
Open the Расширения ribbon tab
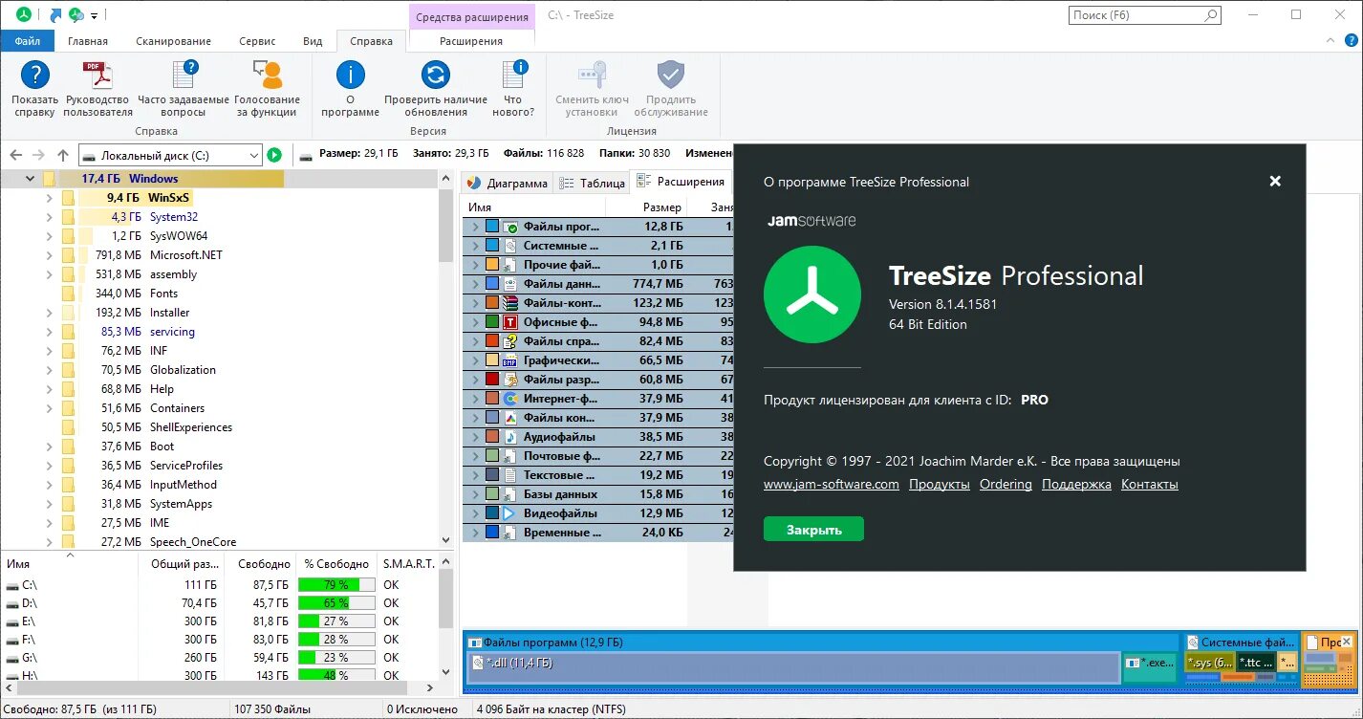tap(470, 41)
